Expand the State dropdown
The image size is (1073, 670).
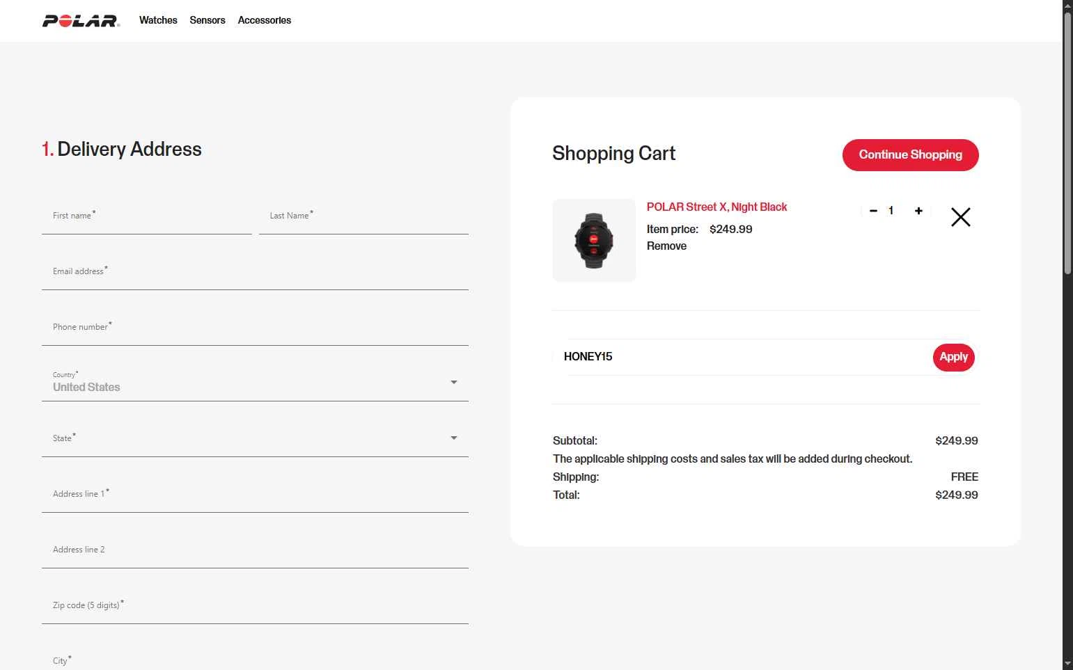[255, 438]
